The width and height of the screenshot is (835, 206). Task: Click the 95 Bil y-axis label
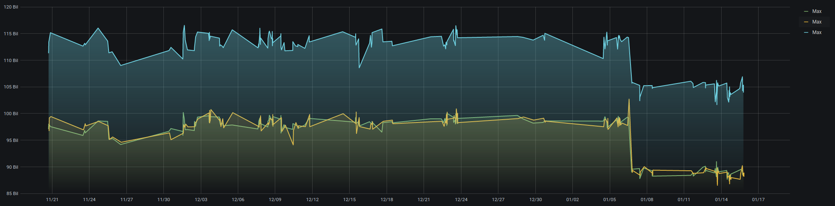[12, 140]
